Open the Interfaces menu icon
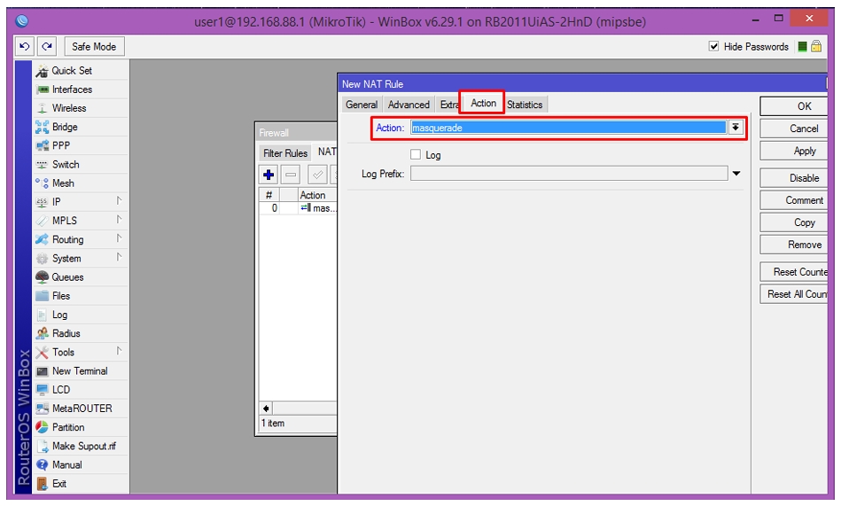 tap(43, 90)
